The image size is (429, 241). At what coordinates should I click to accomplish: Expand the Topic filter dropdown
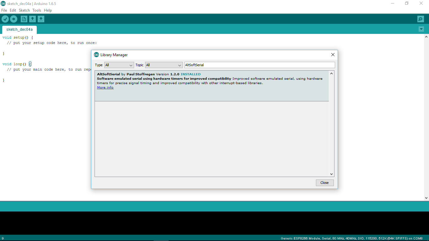164,65
